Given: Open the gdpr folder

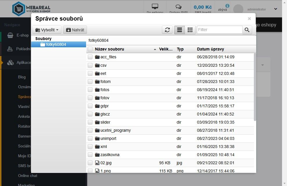Looking at the screenshot, I should pos(104,106).
